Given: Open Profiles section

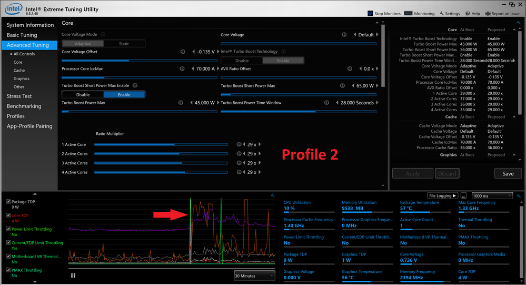Looking at the screenshot, I should 15,116.
